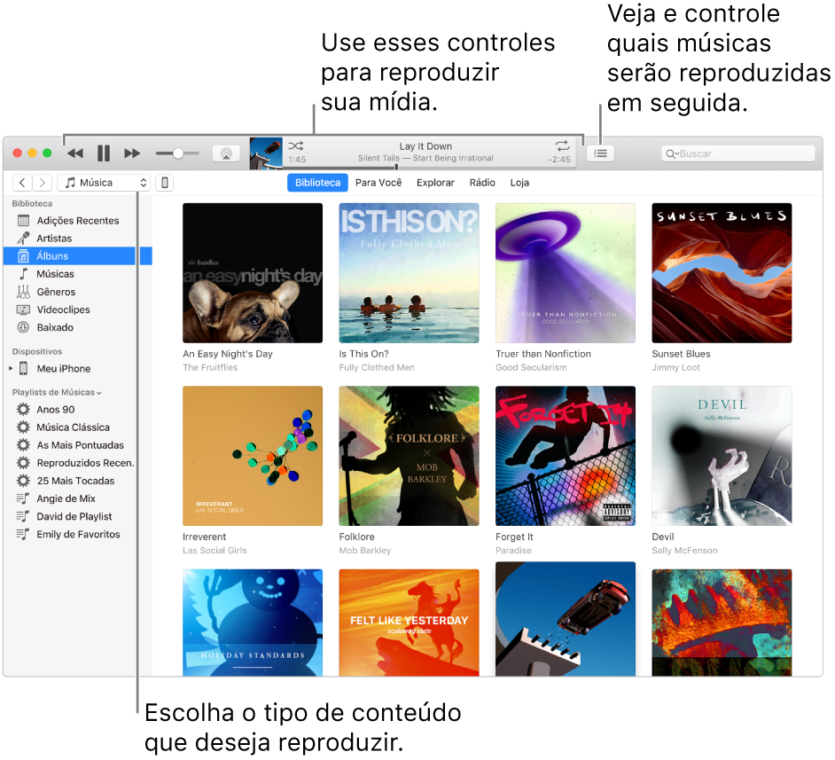Open the Forget It album cover
Viewport: 835px width, 760px height.
566,456
